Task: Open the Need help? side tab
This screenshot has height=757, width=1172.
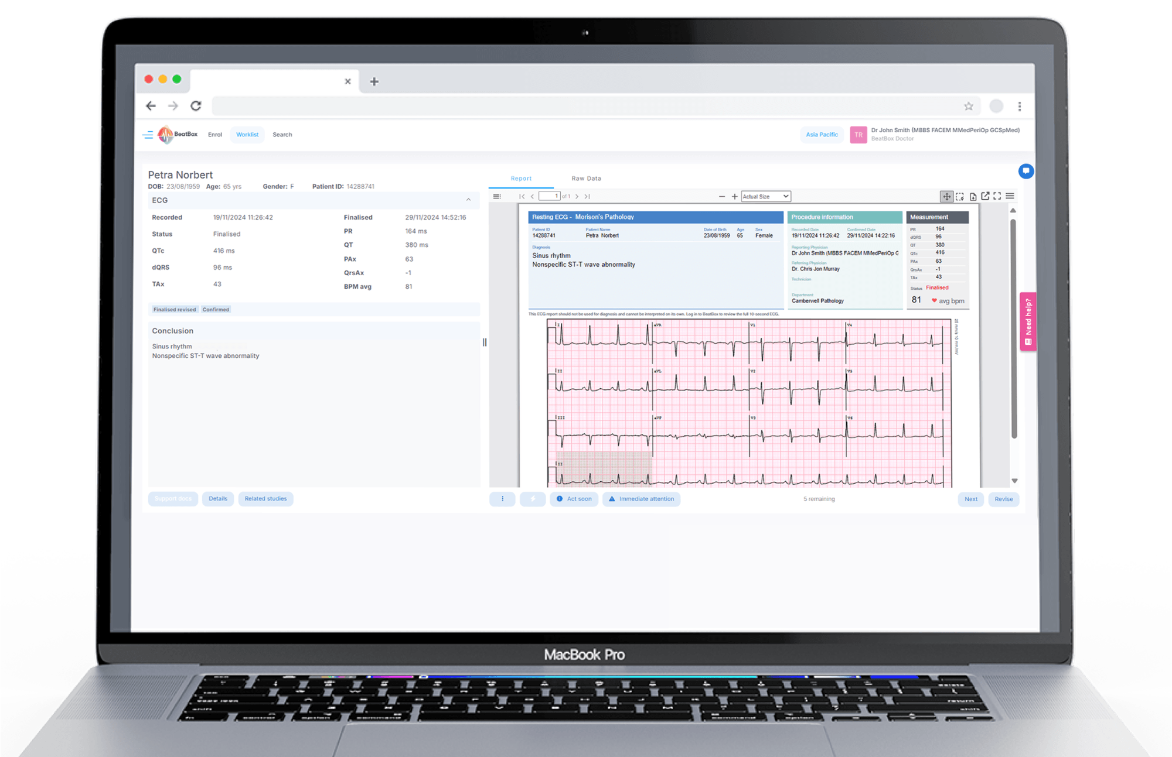Action: [x=1028, y=321]
